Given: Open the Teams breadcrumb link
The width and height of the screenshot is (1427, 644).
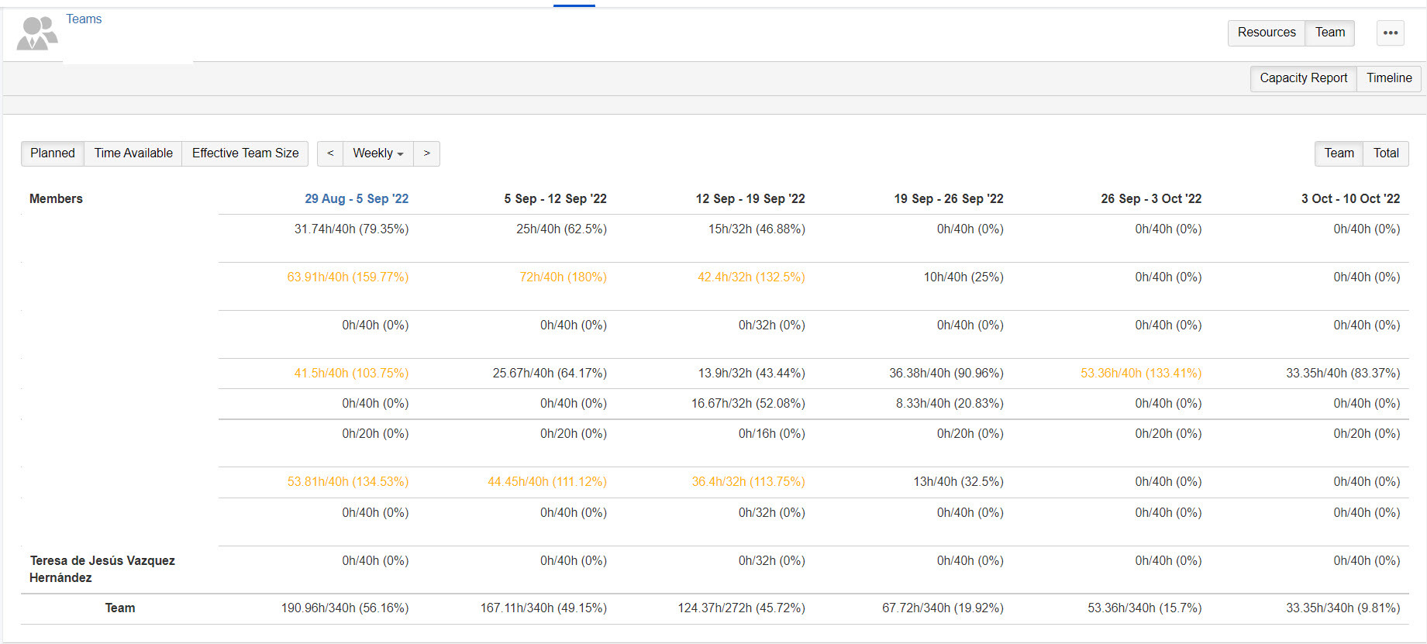Looking at the screenshot, I should [84, 19].
